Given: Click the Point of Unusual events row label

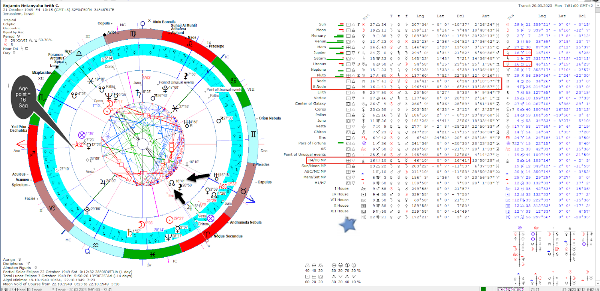Looking at the screenshot, I should pyautogui.click(x=304, y=155).
